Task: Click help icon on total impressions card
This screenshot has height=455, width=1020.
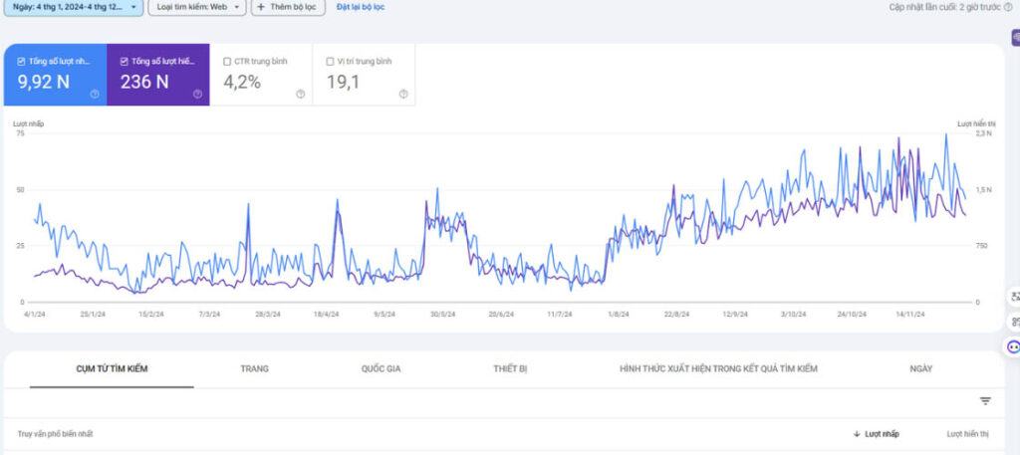Action: click(197, 95)
